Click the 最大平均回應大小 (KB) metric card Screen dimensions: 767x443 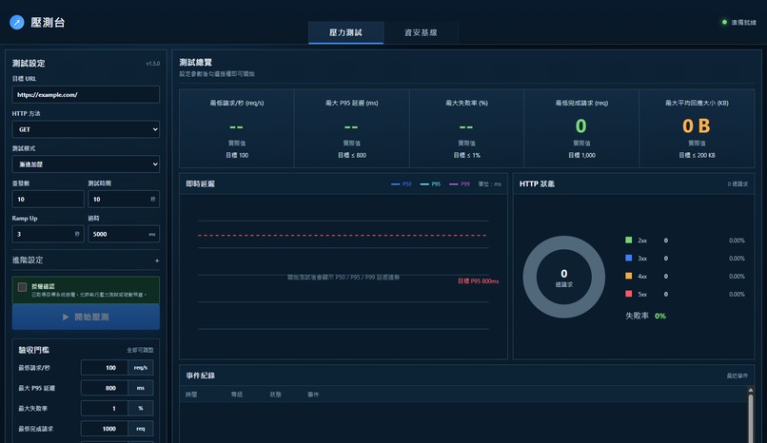coord(697,128)
